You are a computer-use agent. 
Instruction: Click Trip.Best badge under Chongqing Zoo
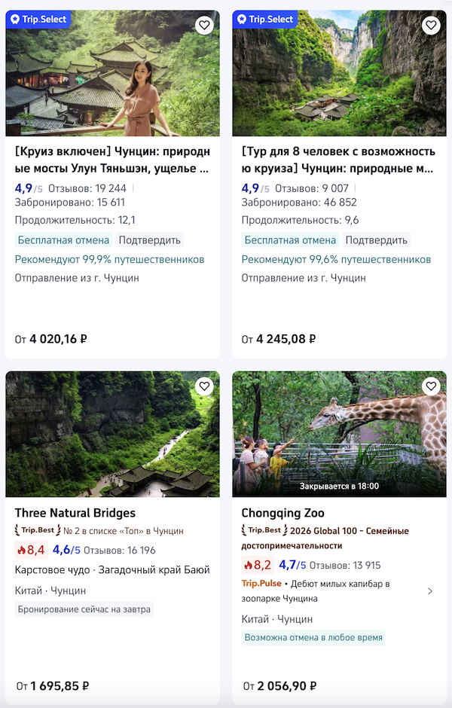(263, 530)
